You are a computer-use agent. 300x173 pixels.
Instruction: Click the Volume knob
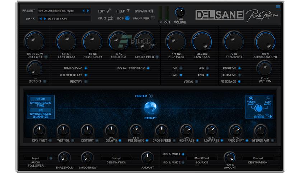[180, 13]
